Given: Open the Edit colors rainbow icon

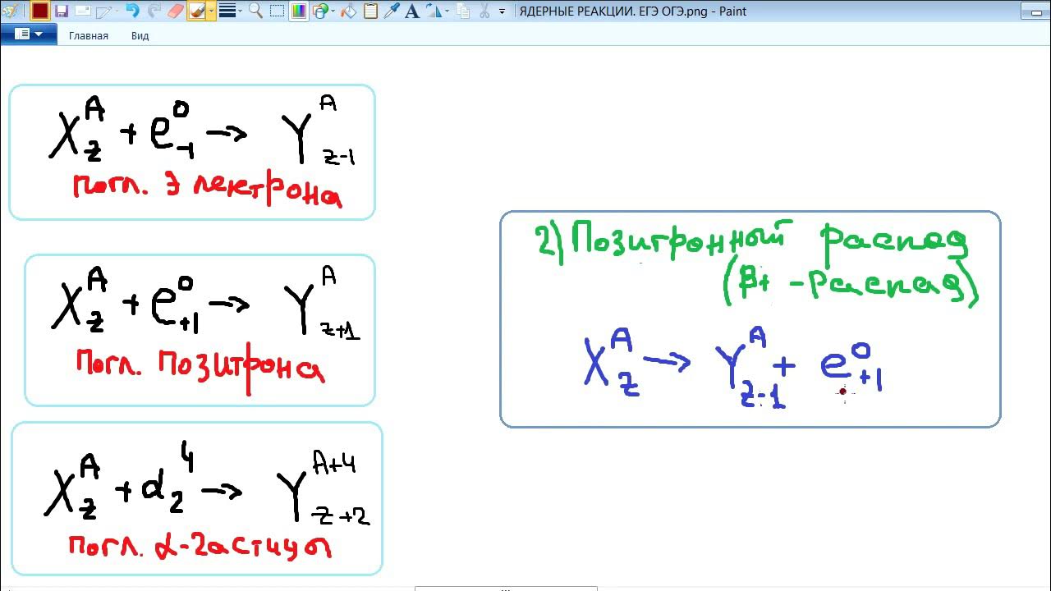Looking at the screenshot, I should 299,11.
